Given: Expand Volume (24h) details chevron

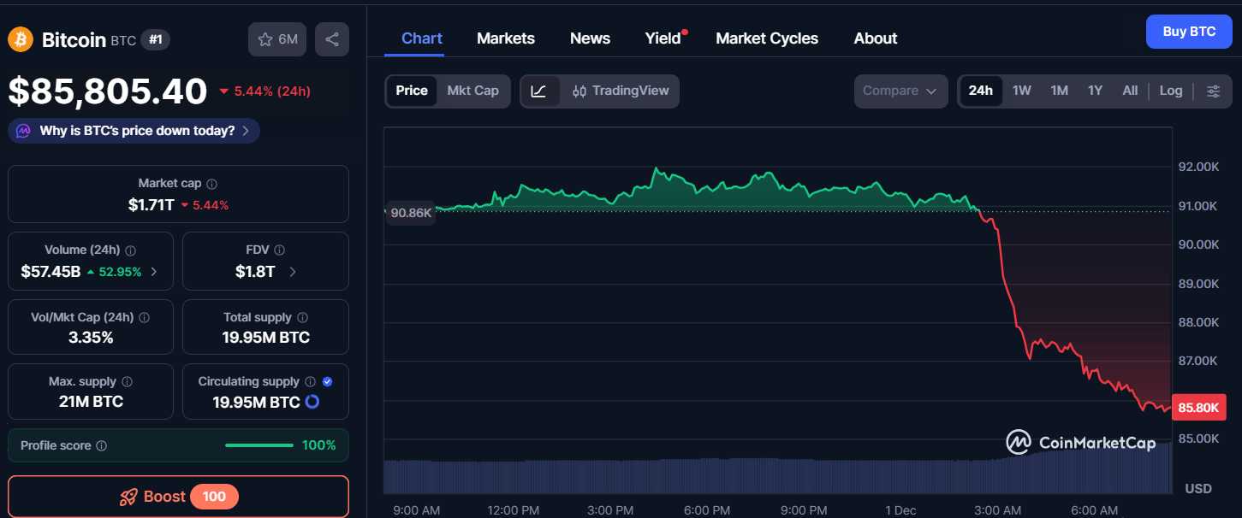Looking at the screenshot, I should tap(154, 273).
